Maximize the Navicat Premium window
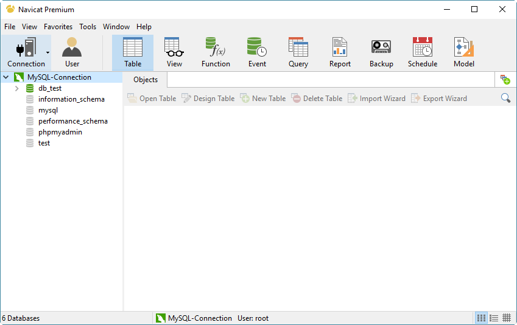The image size is (517, 325). 474,9
